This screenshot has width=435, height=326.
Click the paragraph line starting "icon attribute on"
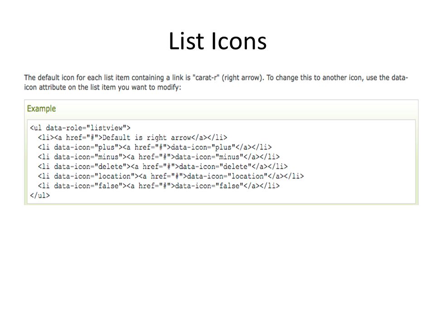[x=103, y=87]
